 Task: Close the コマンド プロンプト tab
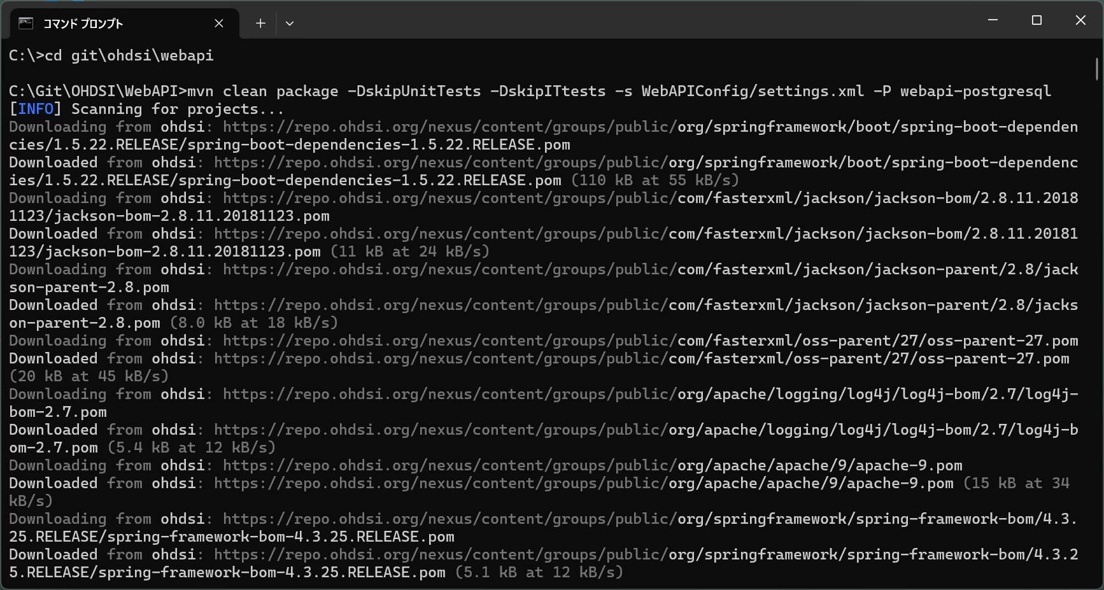click(219, 24)
